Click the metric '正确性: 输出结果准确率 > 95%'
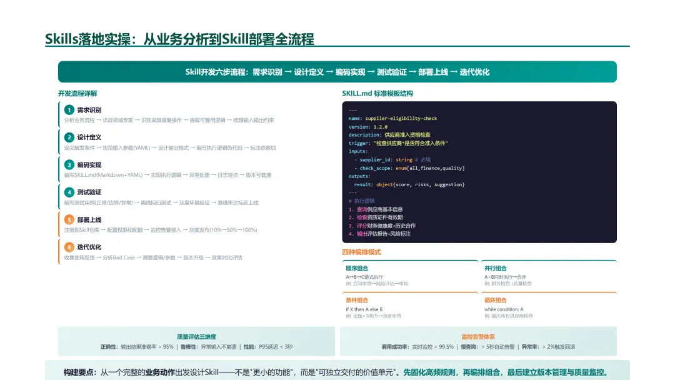Image resolution: width=675 pixels, height=380 pixels. click(x=137, y=347)
